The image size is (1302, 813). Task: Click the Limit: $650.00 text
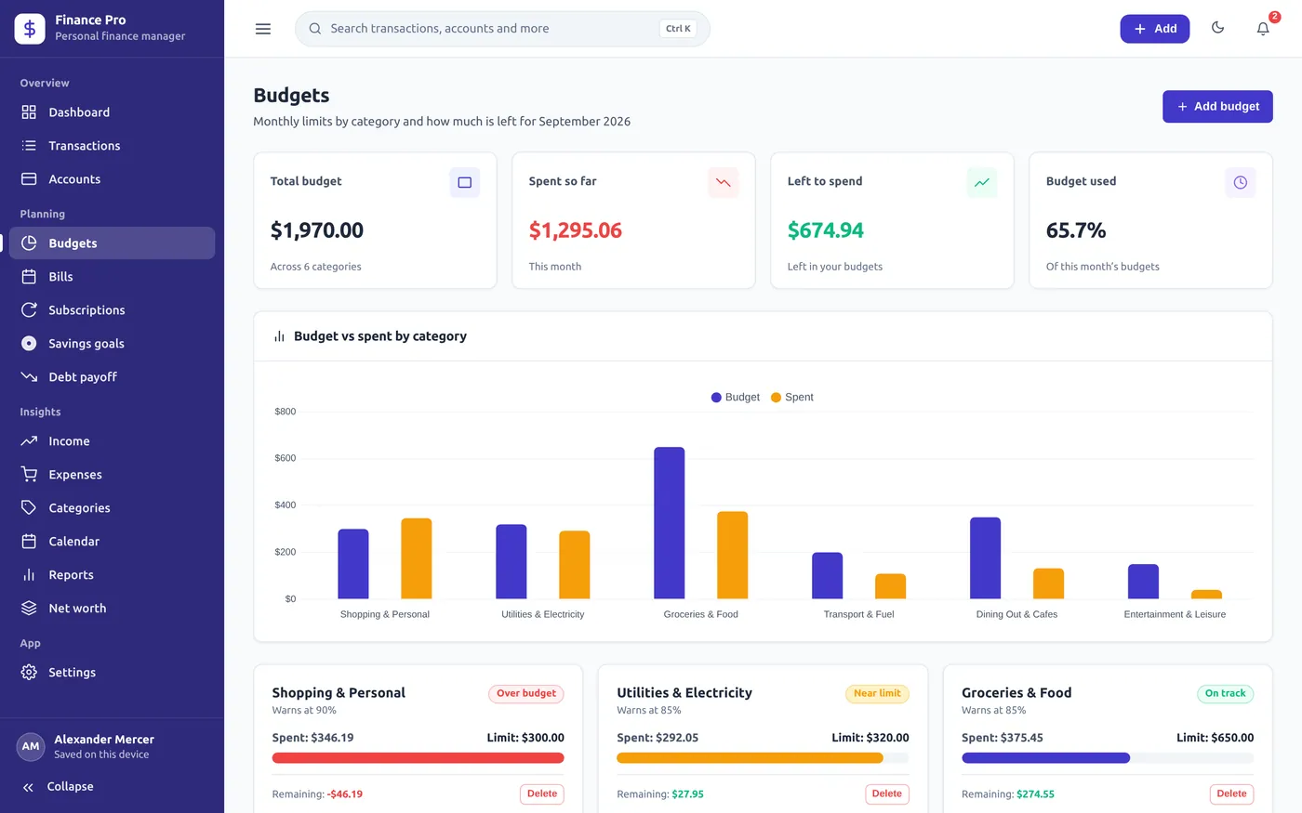[1215, 738]
